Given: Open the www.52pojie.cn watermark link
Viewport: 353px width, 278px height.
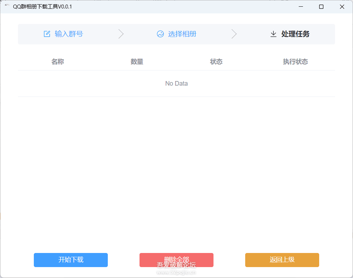Looking at the screenshot, I should pos(176,272).
